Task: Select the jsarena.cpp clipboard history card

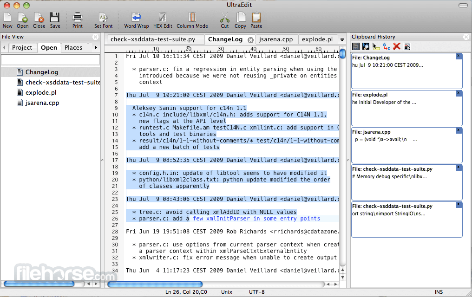Action: [406, 145]
